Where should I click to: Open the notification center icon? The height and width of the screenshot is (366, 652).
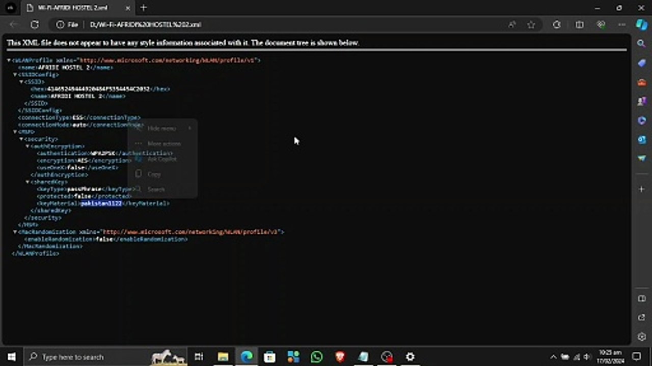pos(636,357)
